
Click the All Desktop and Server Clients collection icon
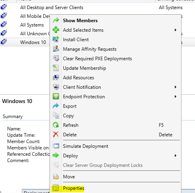(x=4, y=7)
